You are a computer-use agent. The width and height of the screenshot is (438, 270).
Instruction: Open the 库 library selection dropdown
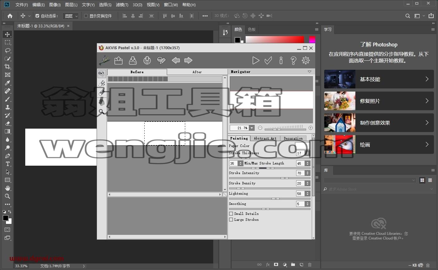click(x=370, y=180)
